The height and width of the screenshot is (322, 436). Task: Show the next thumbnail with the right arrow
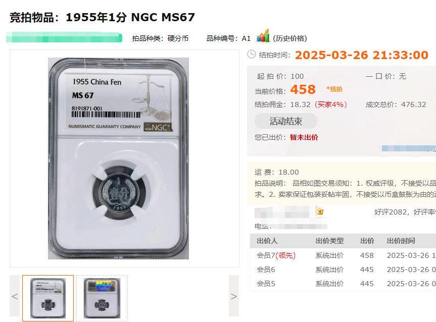pyautogui.click(x=234, y=296)
